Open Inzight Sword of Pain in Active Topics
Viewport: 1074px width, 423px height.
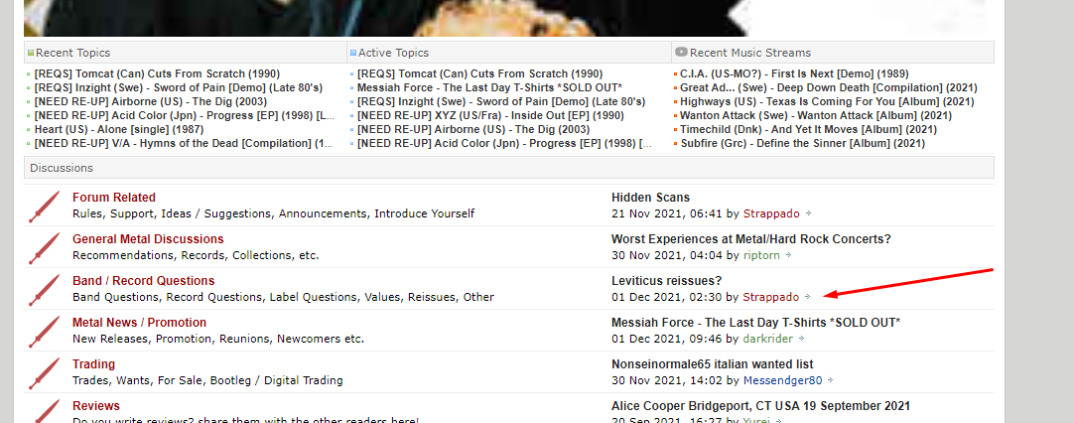[x=500, y=101]
